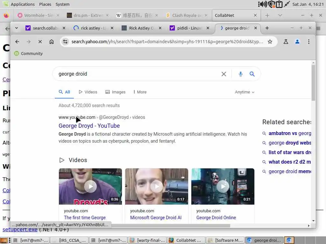
Task: Open the Applications menu
Action: (x=23, y=4)
